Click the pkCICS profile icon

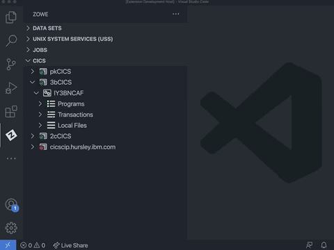(43, 72)
